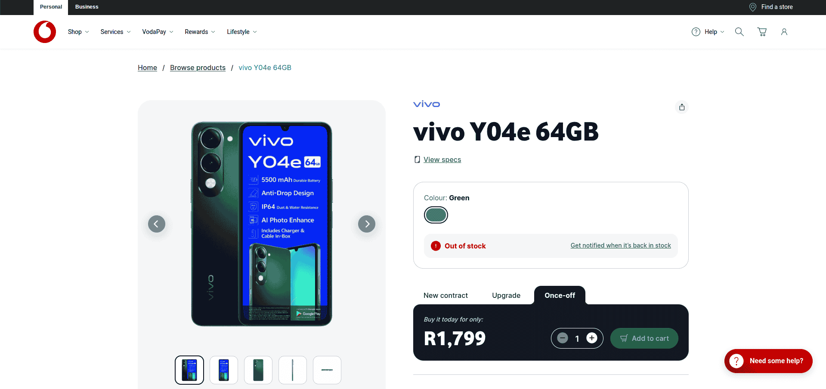Expand the Shop dropdown menu
Screen dimensions: 826x389
coord(78,32)
